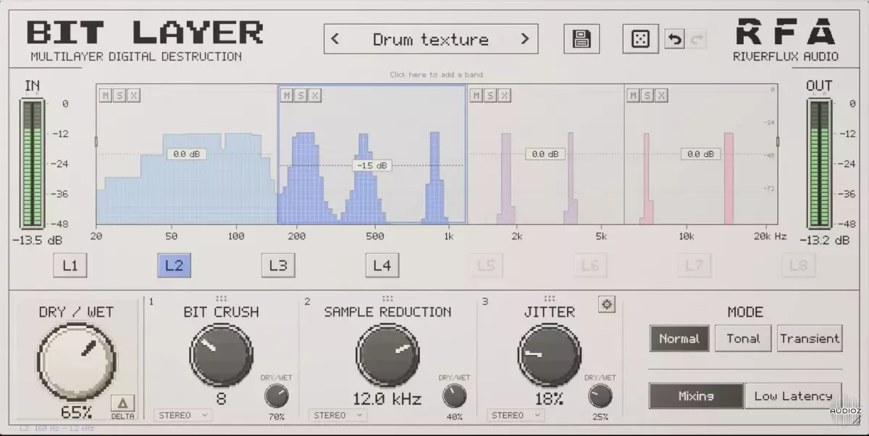Solo the first band with S
The height and width of the screenshot is (436, 869).
tap(119, 95)
